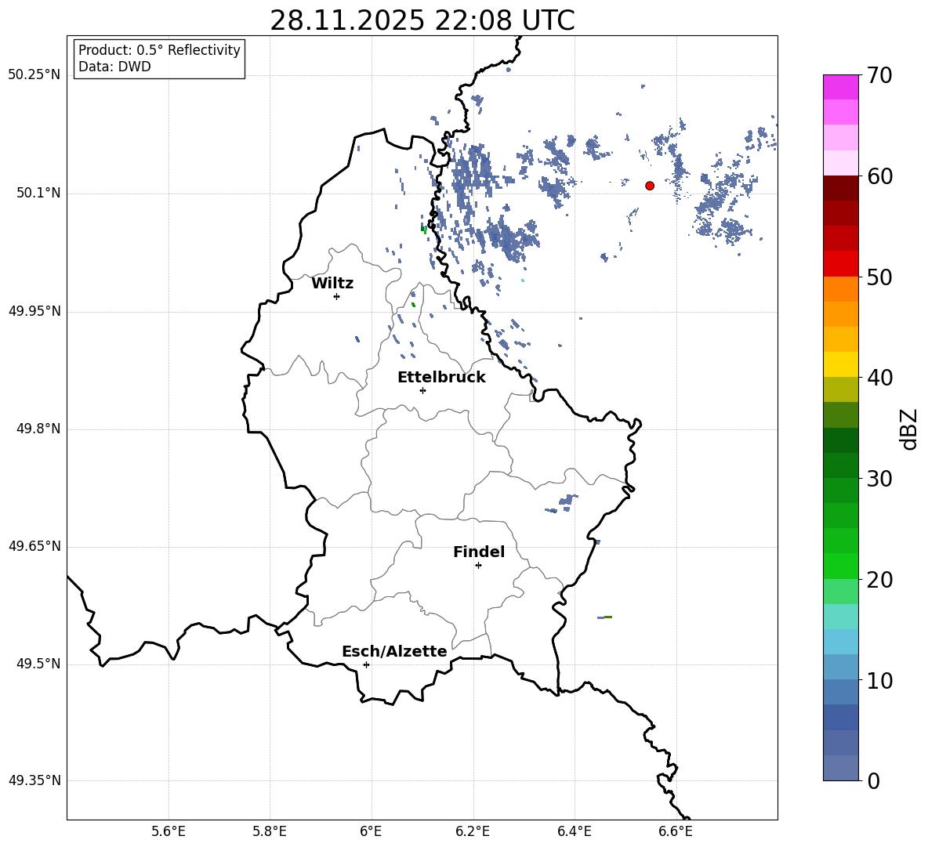This screenshot has width=928, height=847.
Task: Click the 'Product: 0.5° Reflectivity' text
Action: coord(159,50)
